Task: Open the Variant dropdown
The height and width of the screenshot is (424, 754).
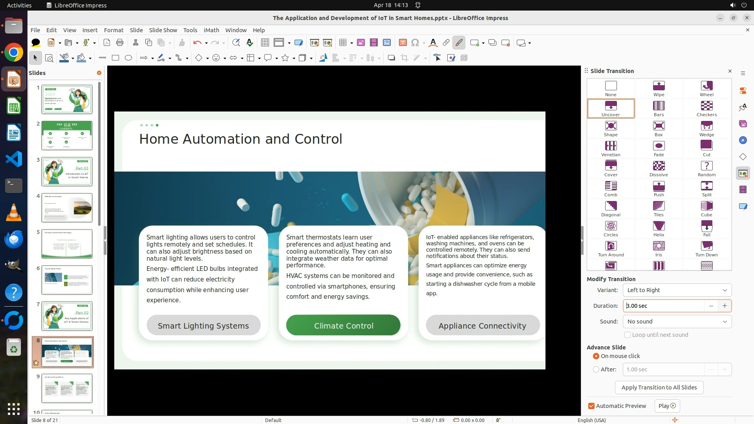Action: point(677,290)
